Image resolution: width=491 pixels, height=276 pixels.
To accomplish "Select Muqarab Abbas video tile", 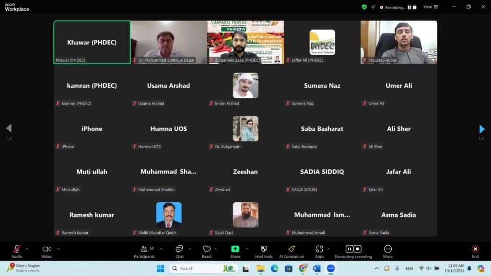I will (399, 42).
